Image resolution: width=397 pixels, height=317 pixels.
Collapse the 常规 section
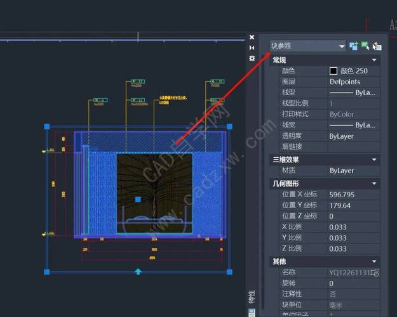(x=375, y=60)
